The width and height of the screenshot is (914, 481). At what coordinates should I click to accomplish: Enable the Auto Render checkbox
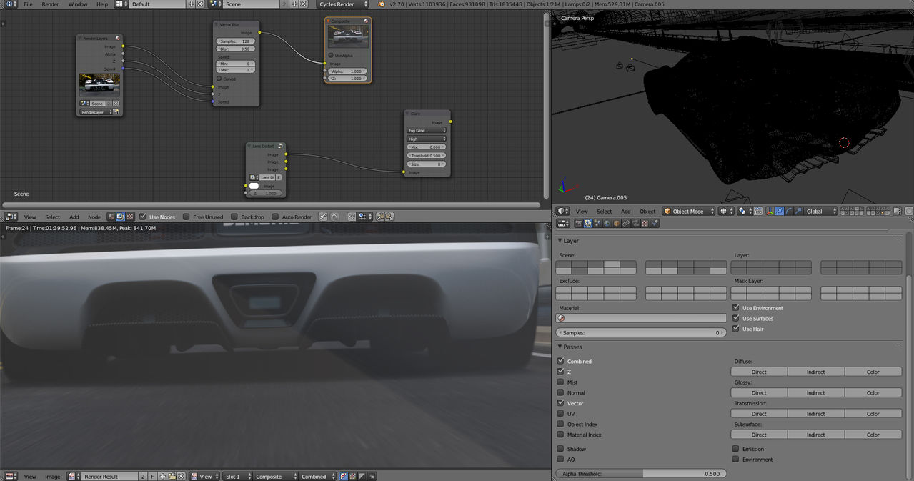coord(275,217)
